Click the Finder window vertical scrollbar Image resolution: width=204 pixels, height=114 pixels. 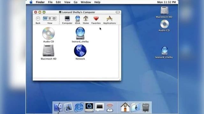pos(120,51)
